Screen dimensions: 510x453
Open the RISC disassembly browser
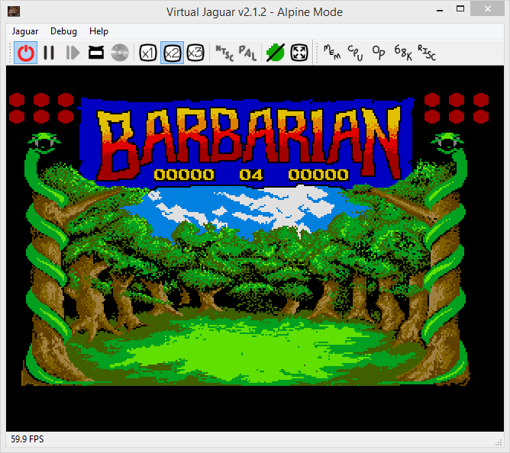428,53
